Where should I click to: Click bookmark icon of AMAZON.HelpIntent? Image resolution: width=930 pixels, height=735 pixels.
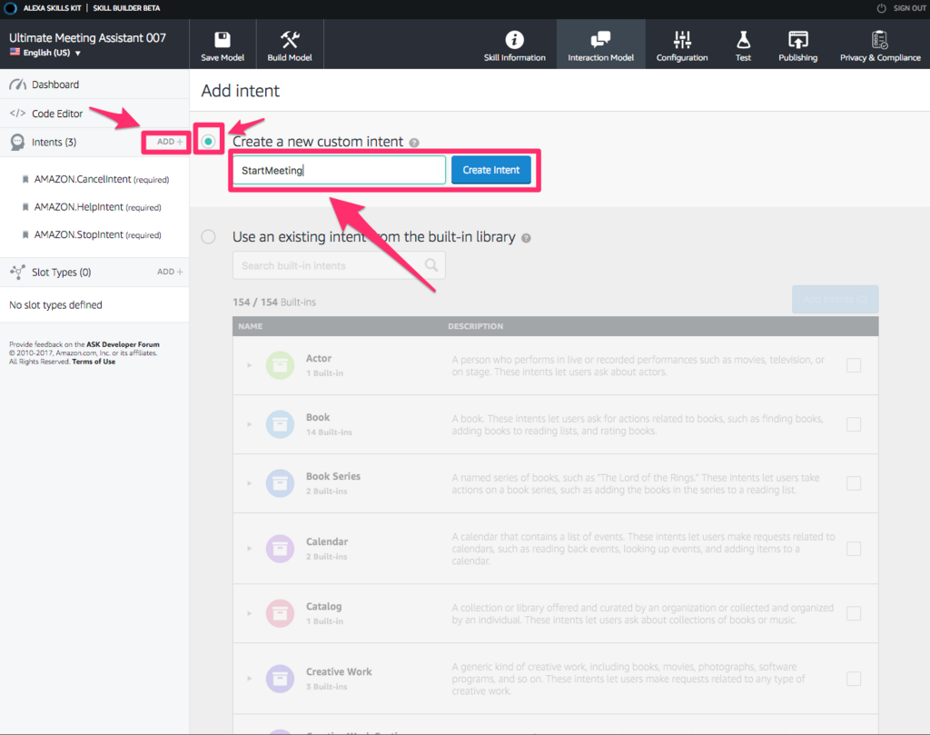(25, 207)
